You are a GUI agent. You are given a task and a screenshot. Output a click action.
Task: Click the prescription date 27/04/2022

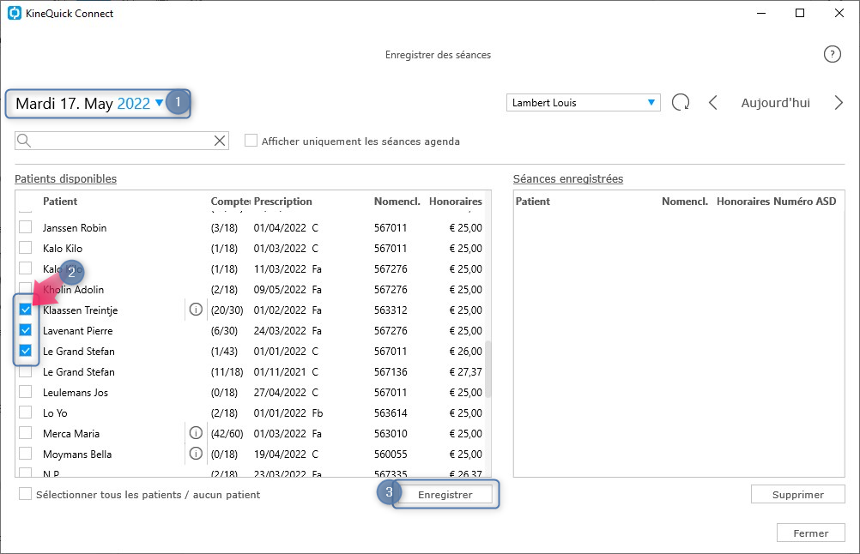point(280,393)
